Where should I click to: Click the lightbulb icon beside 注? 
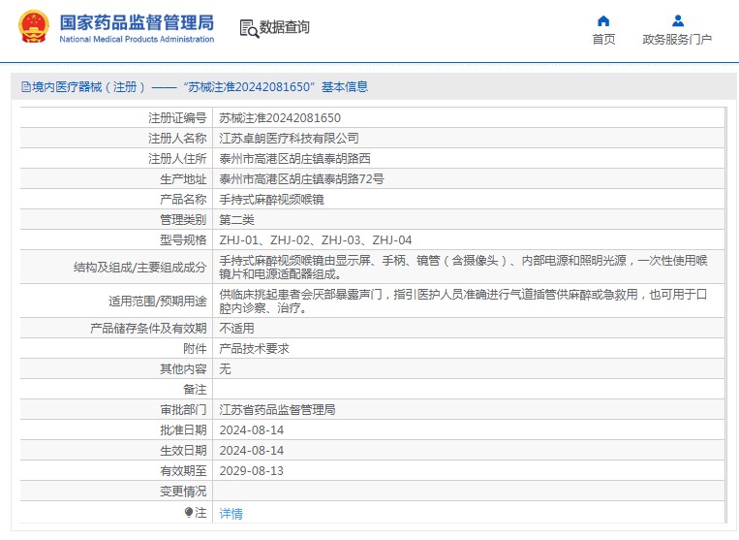(189, 512)
